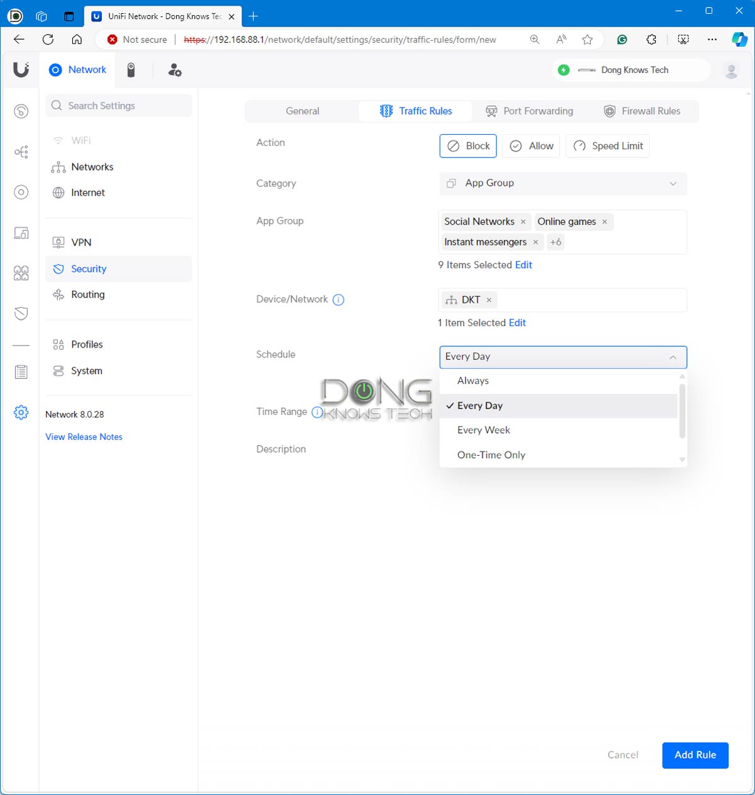Choose Always schedule option

(x=559, y=381)
